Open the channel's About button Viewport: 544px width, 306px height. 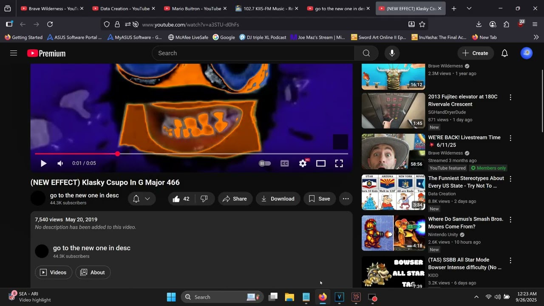pos(93,272)
